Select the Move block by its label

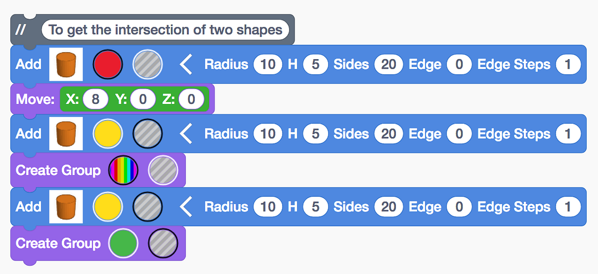(x=34, y=100)
